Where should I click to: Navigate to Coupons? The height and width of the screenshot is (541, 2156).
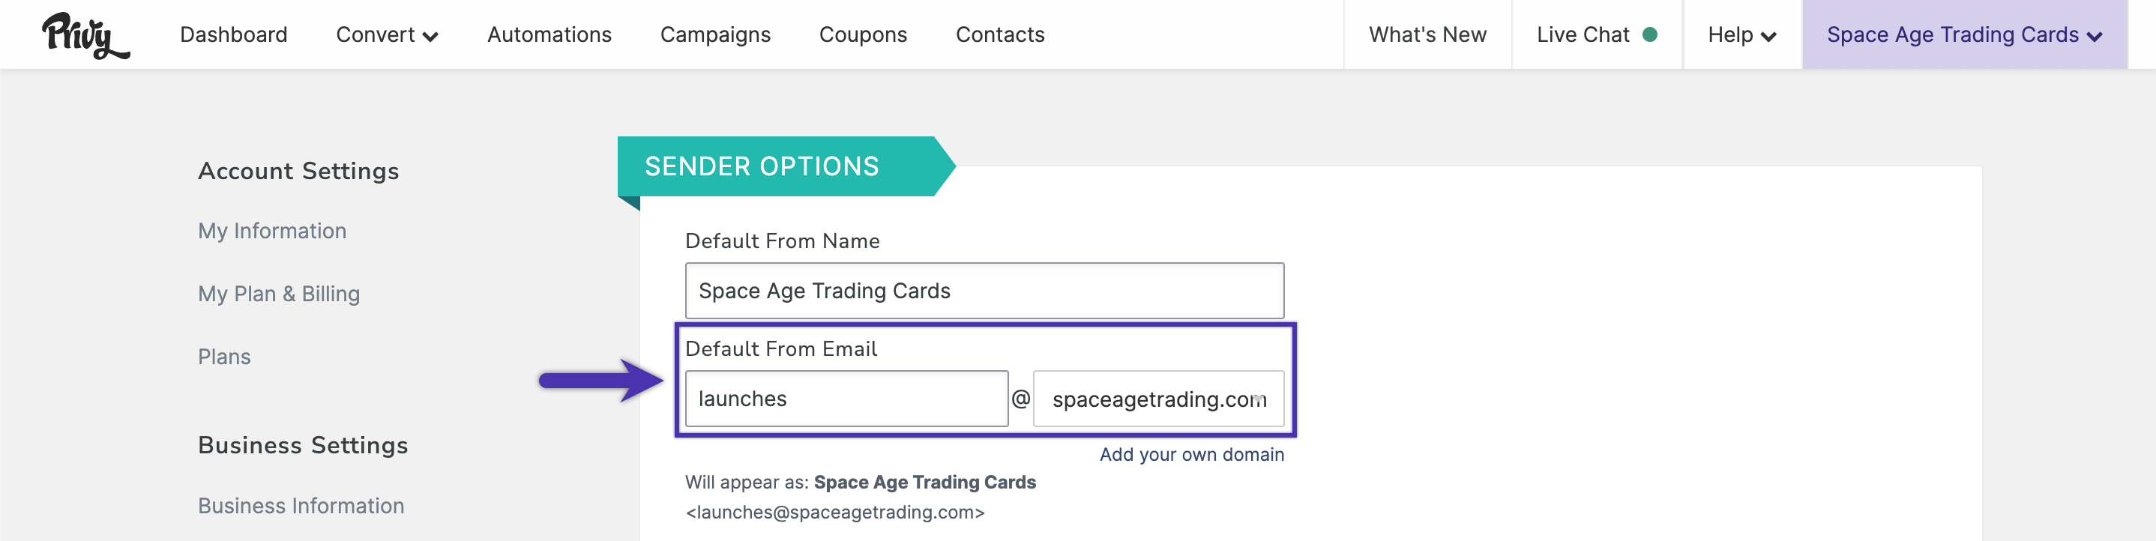coord(863,34)
